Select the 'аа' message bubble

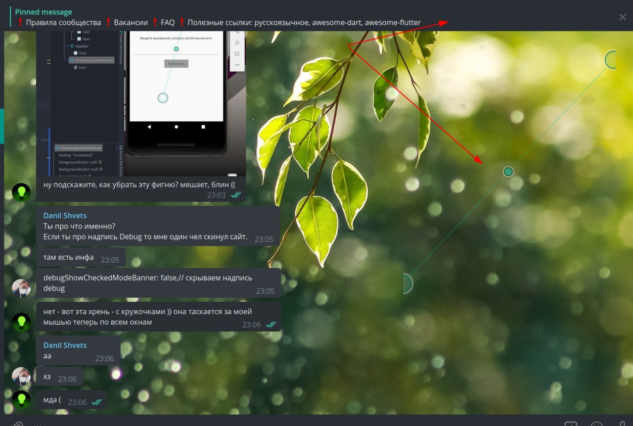tap(78, 351)
